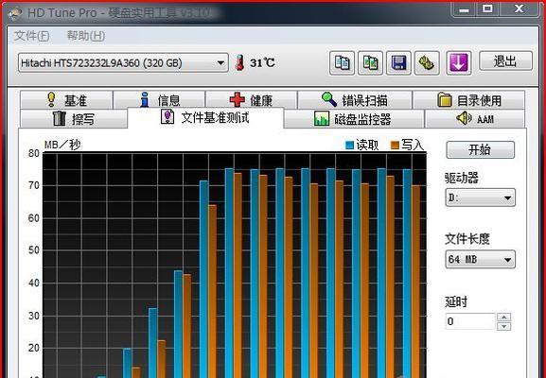Open the 文件(F) menu
Image resolution: width=546 pixels, height=378 pixels.
pyautogui.click(x=31, y=36)
